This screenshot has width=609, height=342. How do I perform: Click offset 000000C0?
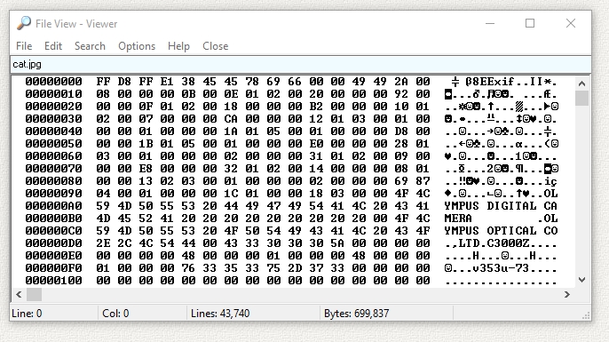click(x=53, y=231)
